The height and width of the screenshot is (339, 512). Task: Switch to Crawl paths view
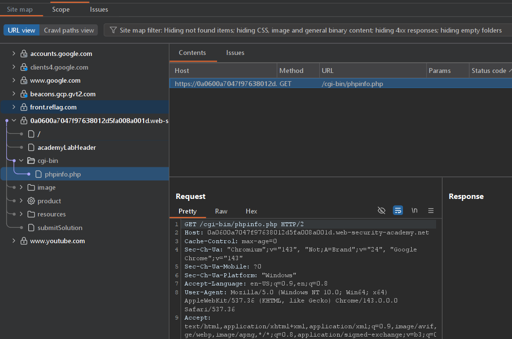[x=69, y=30]
